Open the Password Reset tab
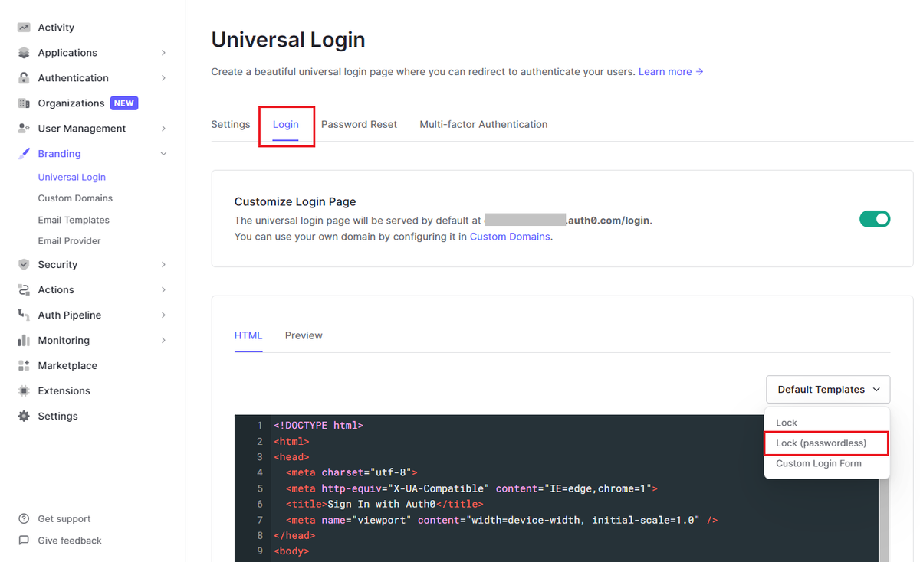Image resolution: width=920 pixels, height=562 pixels. pyautogui.click(x=359, y=124)
